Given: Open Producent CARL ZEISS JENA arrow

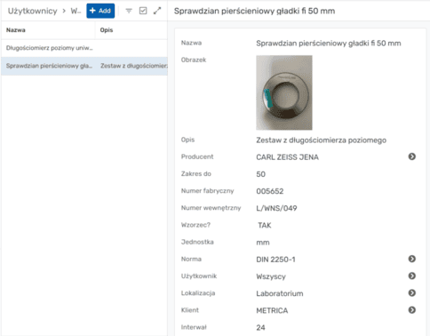Looking at the screenshot, I should [x=412, y=156].
